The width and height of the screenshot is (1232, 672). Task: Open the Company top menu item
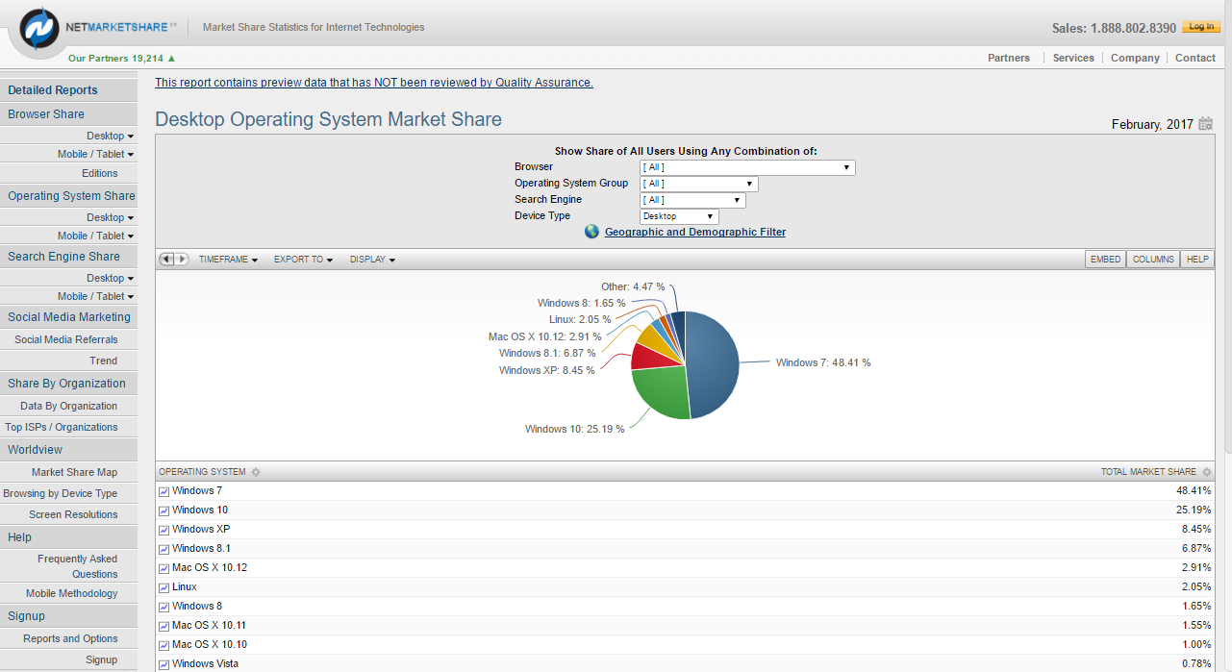(1135, 58)
